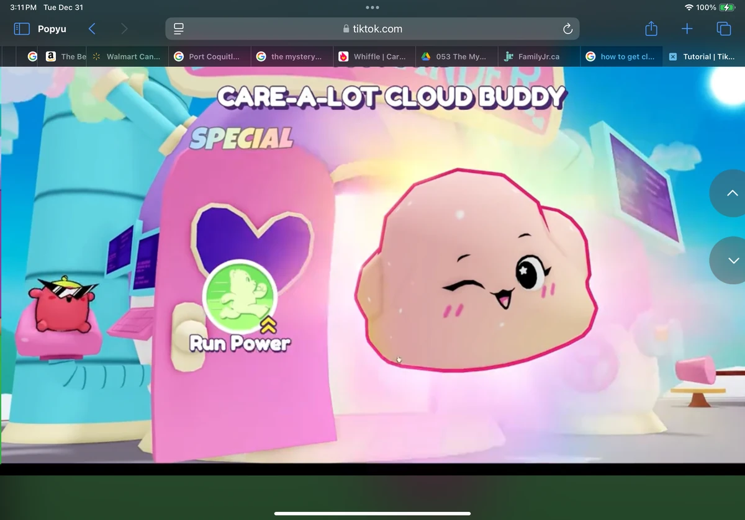Show all tabs via the tab overview icon
Viewport: 745px width, 520px height.
pyautogui.click(x=723, y=29)
